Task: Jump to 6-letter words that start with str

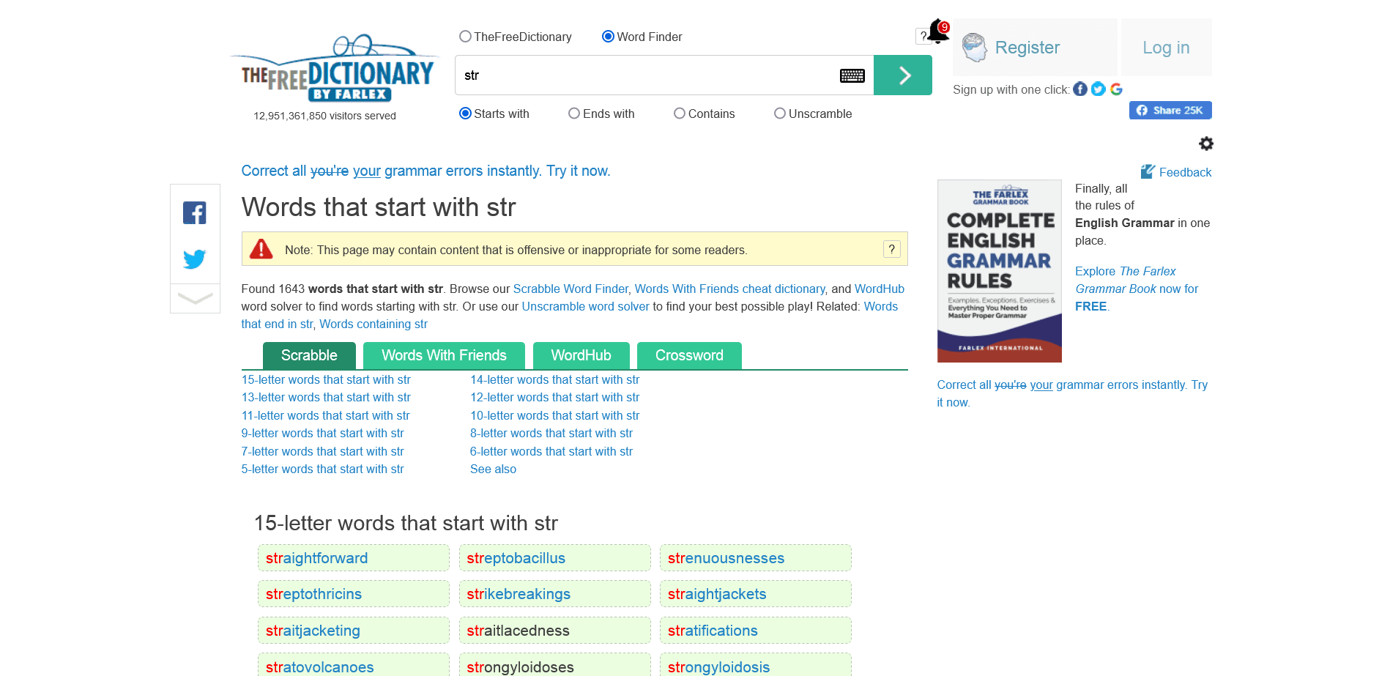Action: tap(551, 451)
